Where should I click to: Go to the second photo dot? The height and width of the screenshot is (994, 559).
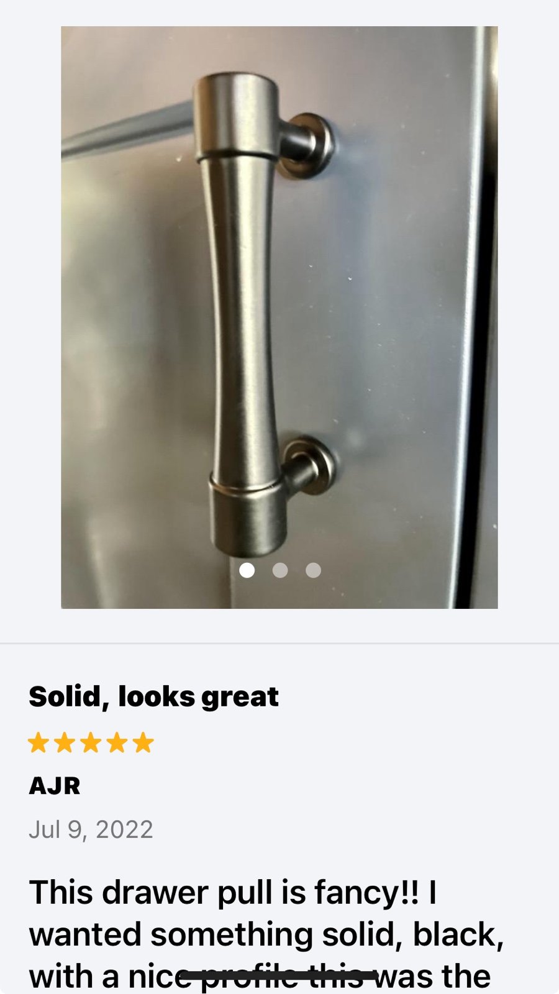pyautogui.click(x=280, y=570)
